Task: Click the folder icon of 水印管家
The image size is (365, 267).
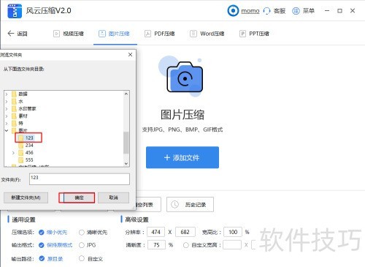Action: [15, 108]
